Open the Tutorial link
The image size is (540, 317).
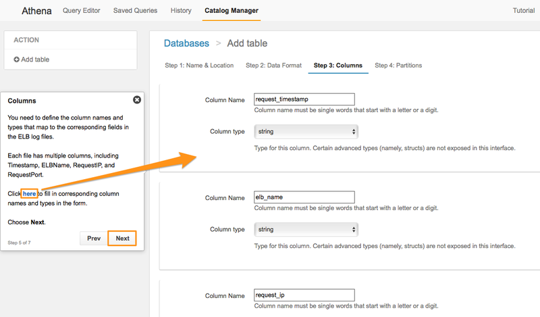524,10
